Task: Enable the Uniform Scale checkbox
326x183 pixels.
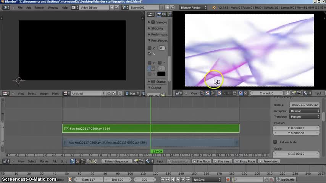Action: [x=275, y=142]
